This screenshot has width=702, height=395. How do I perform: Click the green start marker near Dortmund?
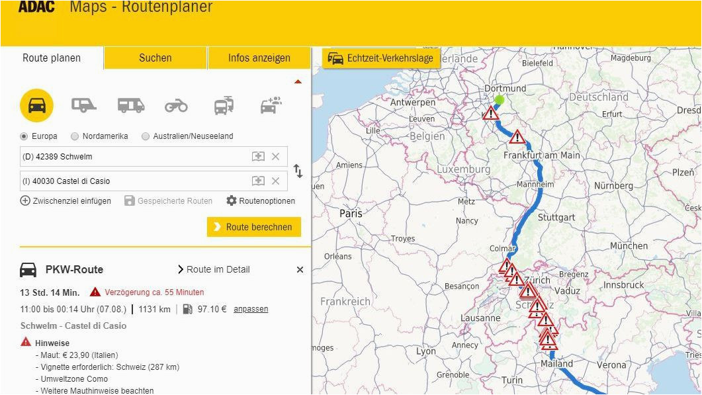pos(499,100)
